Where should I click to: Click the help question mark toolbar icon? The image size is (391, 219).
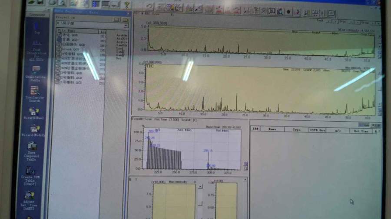pos(127,4)
